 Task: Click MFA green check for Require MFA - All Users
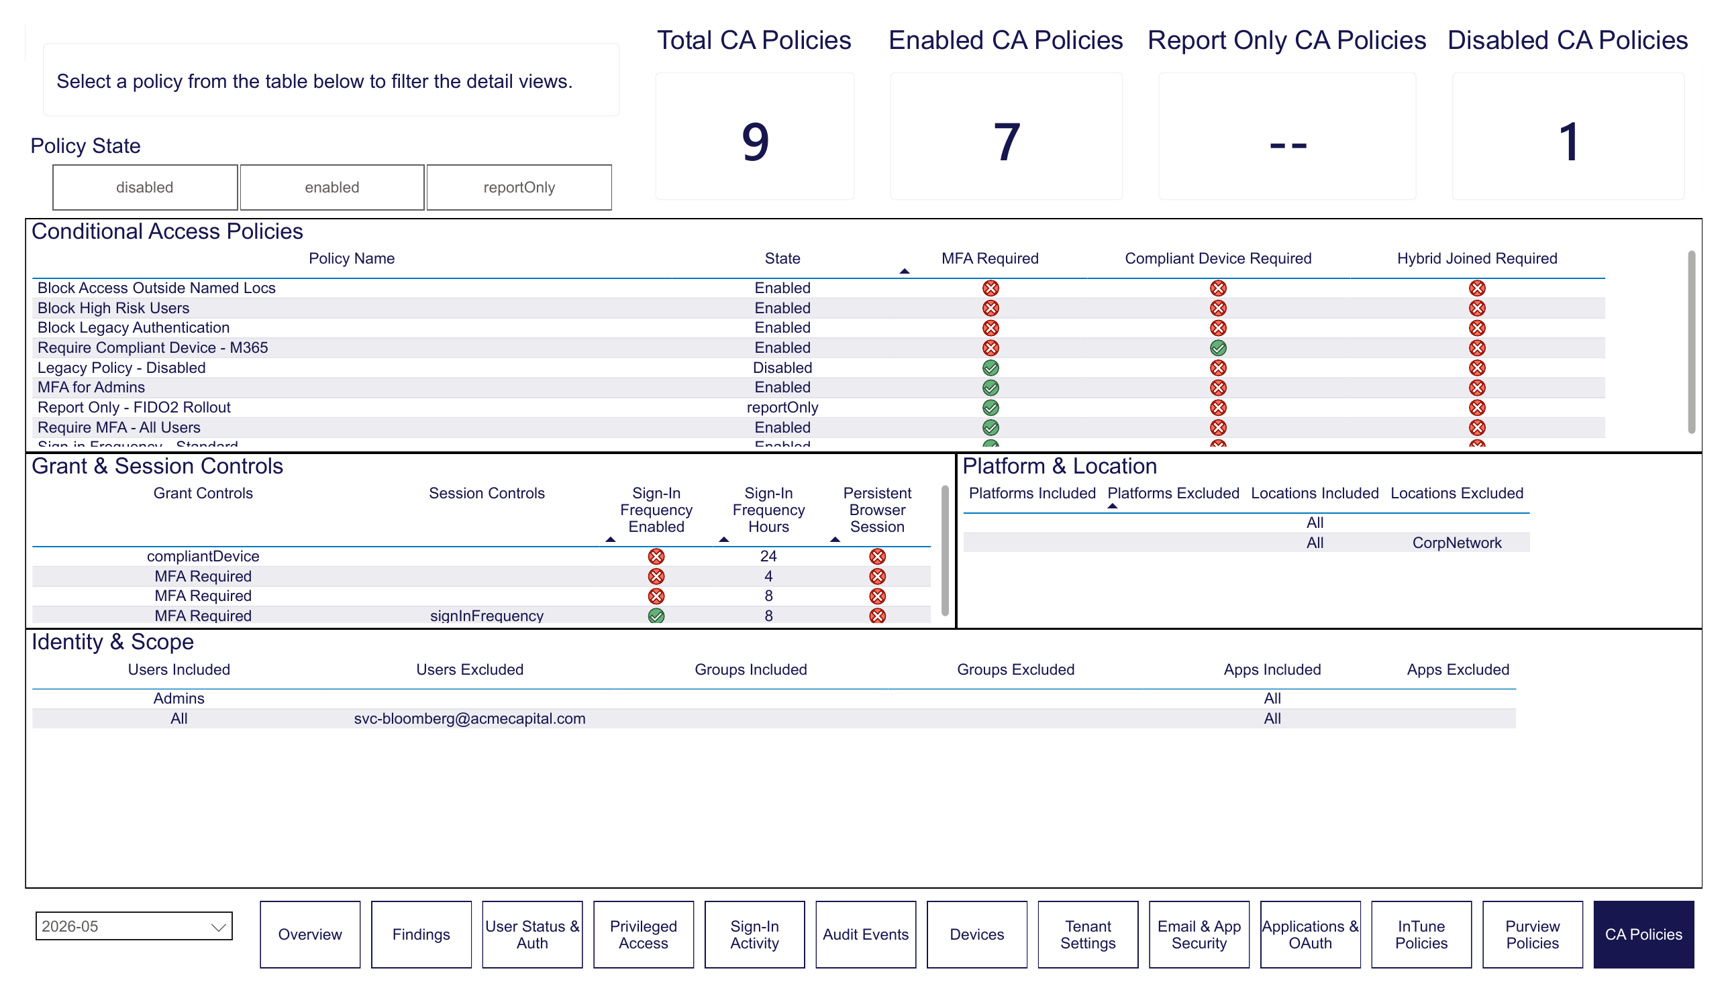click(x=990, y=427)
